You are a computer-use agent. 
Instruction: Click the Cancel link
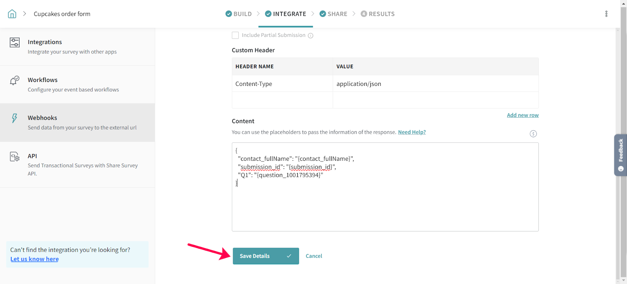click(313, 256)
